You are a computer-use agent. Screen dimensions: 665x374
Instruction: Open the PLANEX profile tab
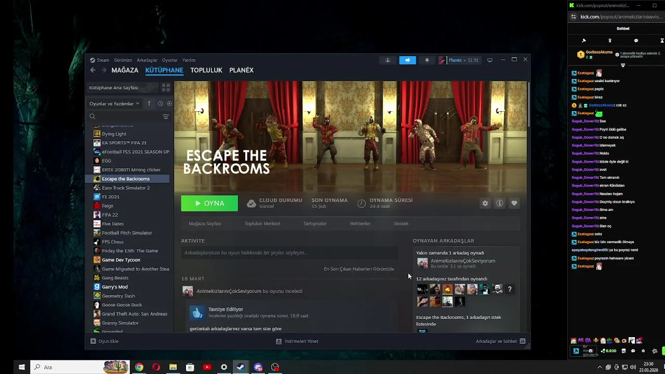tap(242, 70)
